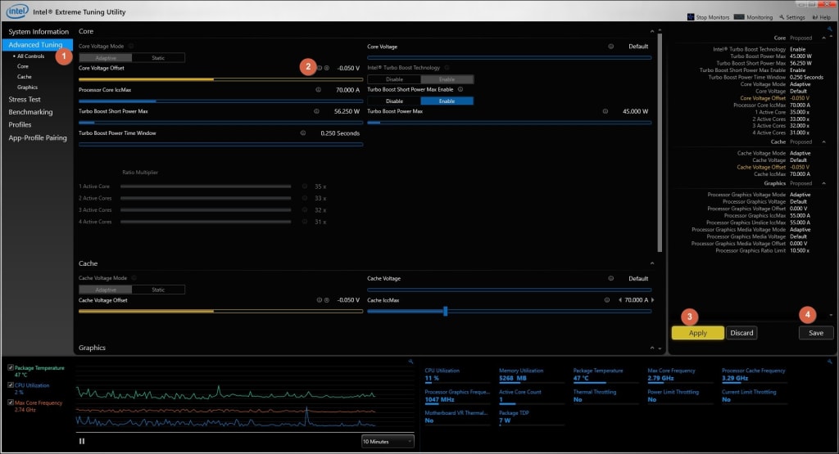Viewport: 839px width, 454px height.
Task: Click the info icon beside Cache Voltage Mode
Action: coord(134,278)
